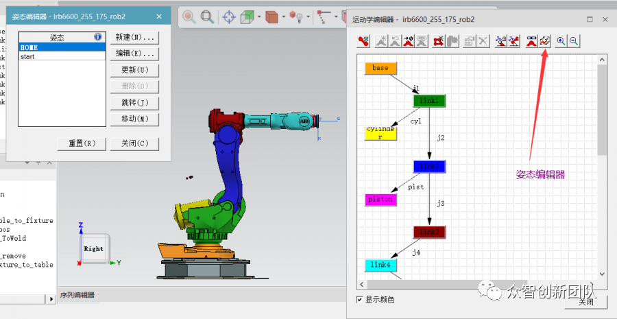Click the 编辑(E)... button
Screen dimensions: 617x319
(134, 54)
